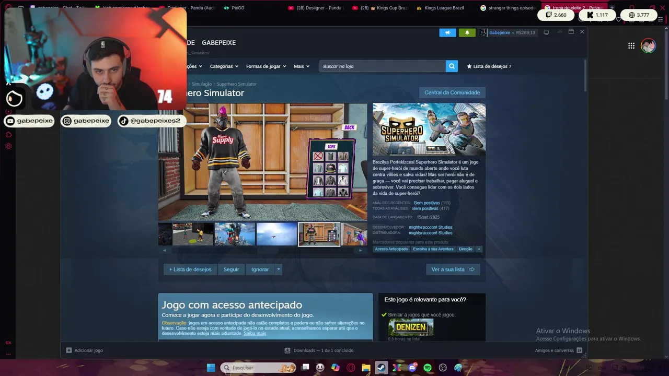Click Pesquisar taskbar search box
This screenshot has height=376, width=669.
coord(258,368)
